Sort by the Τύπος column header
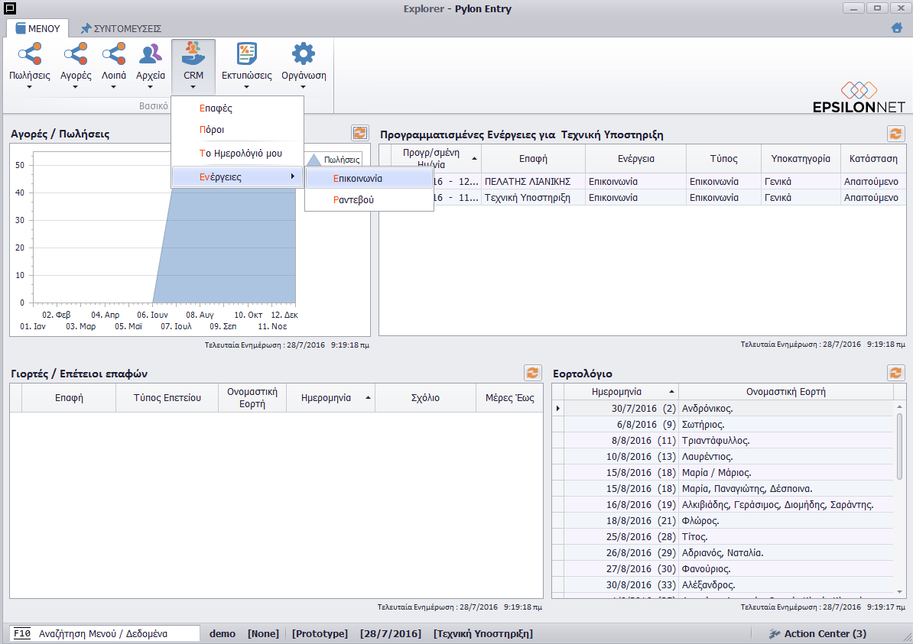 (723, 159)
